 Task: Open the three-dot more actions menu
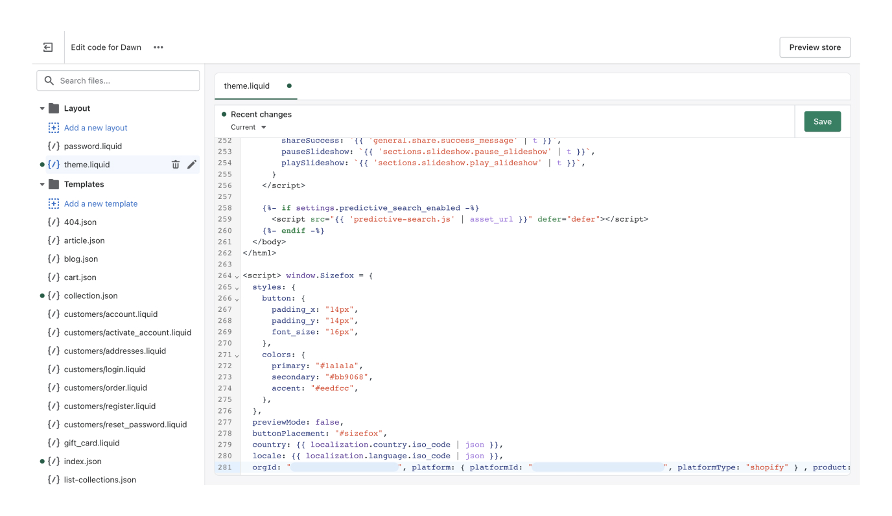pyautogui.click(x=158, y=47)
